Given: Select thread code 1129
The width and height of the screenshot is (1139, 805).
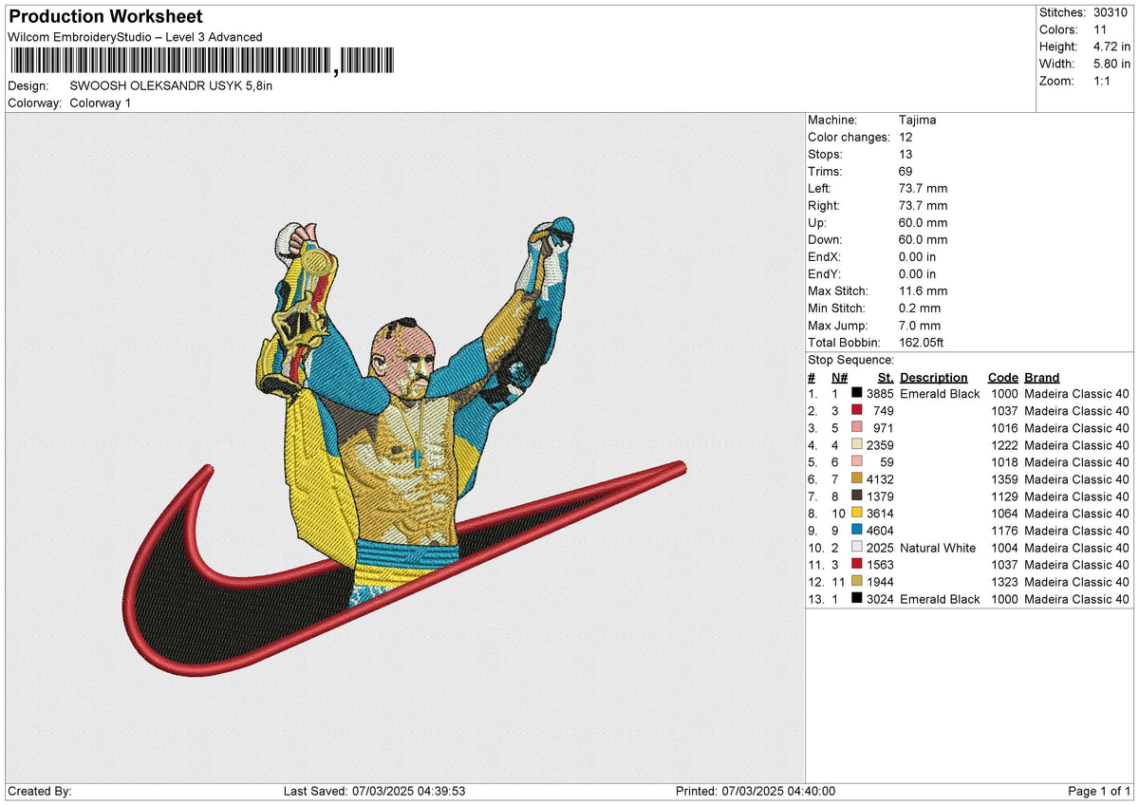Looking at the screenshot, I should pyautogui.click(x=1004, y=496).
